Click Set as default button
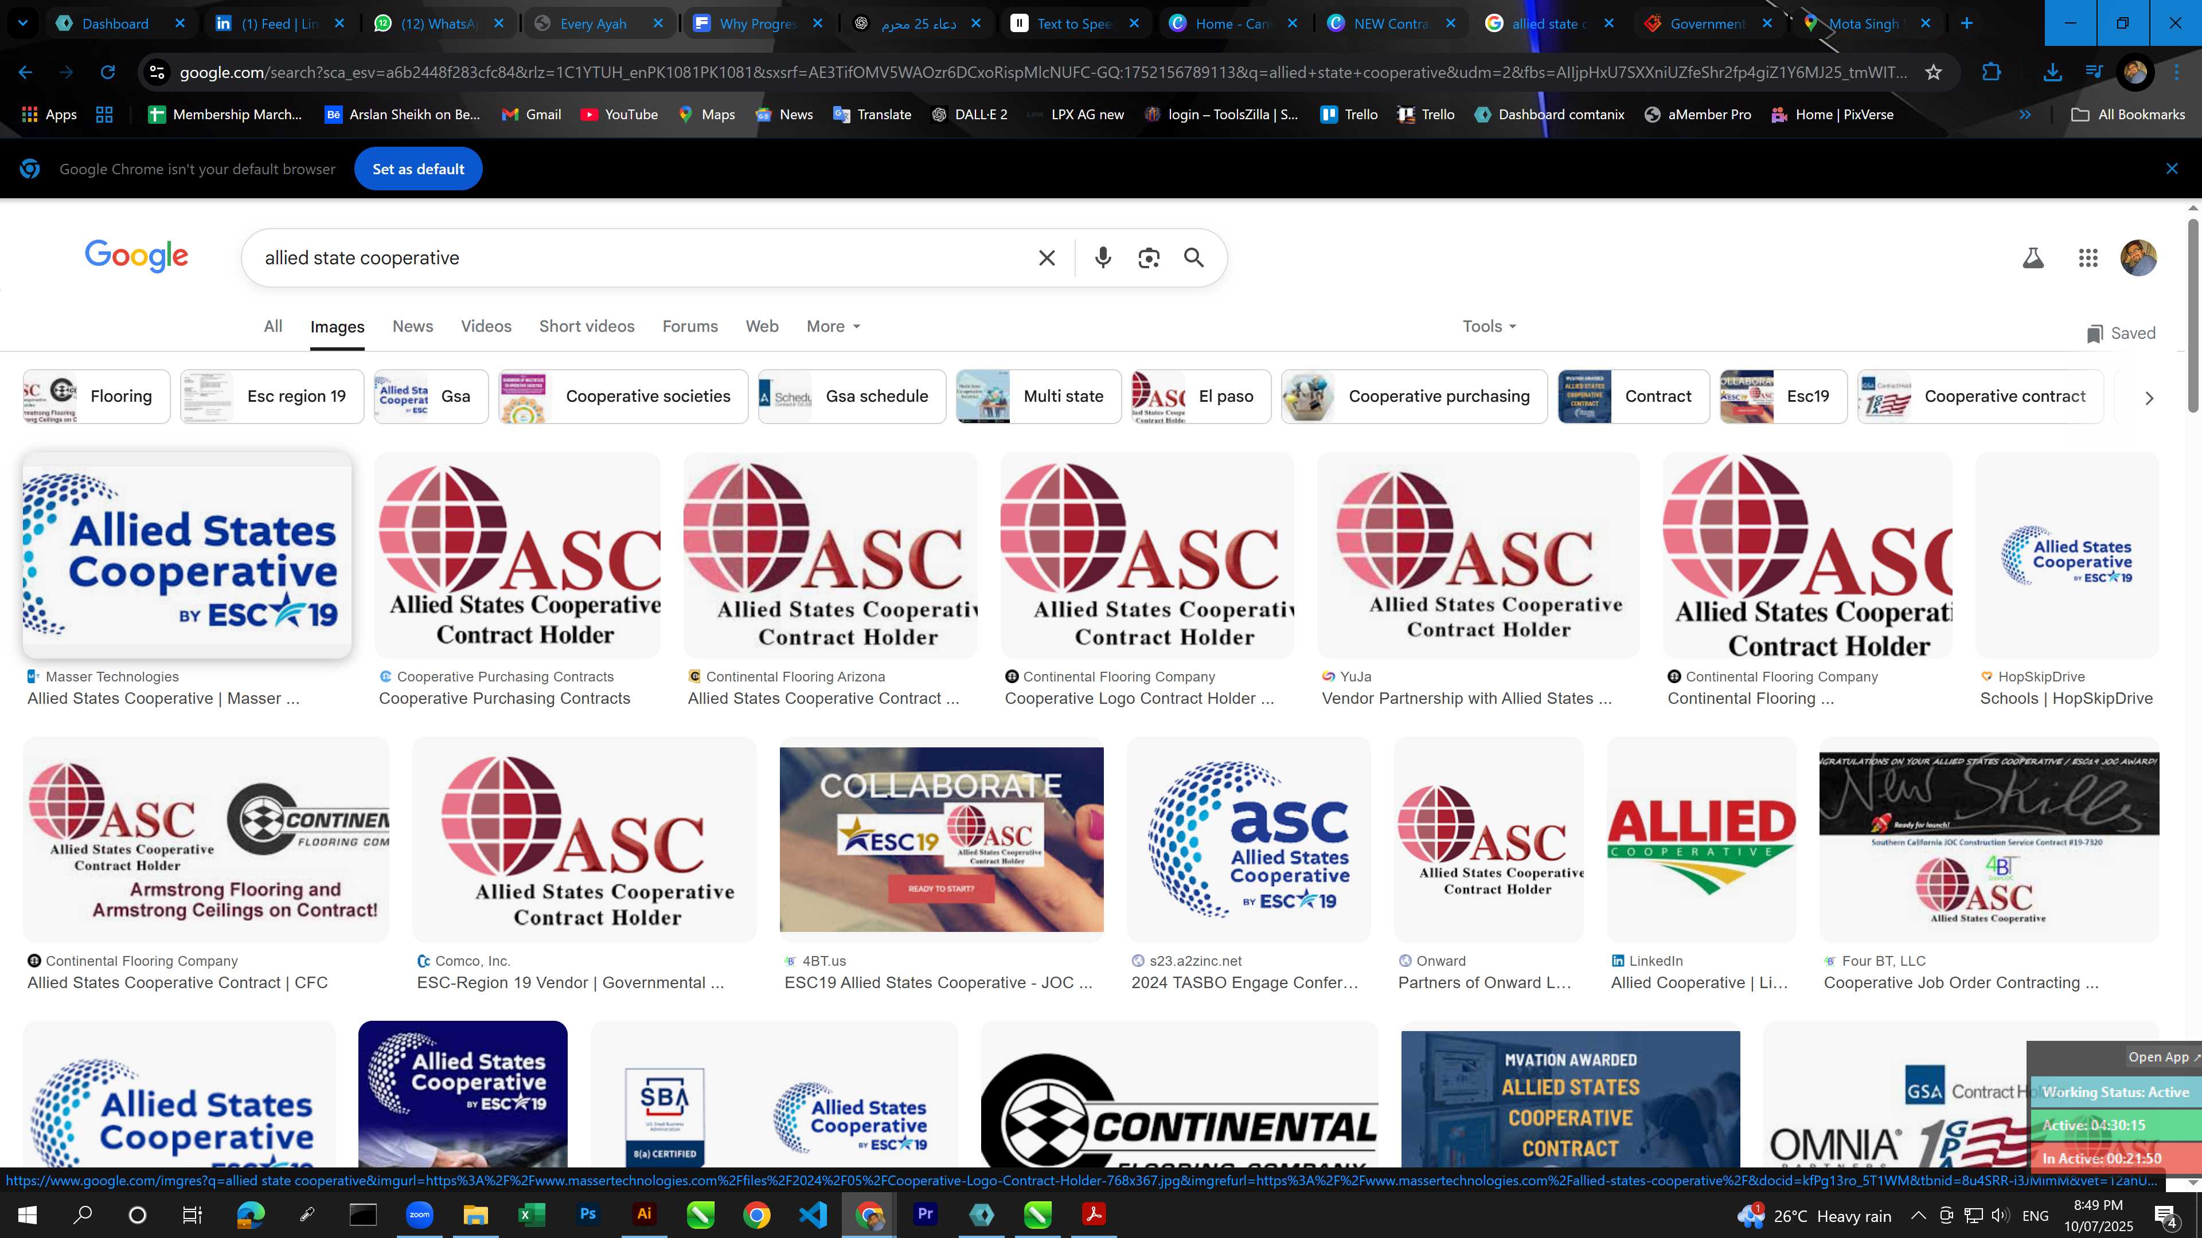The image size is (2202, 1238). tap(418, 169)
